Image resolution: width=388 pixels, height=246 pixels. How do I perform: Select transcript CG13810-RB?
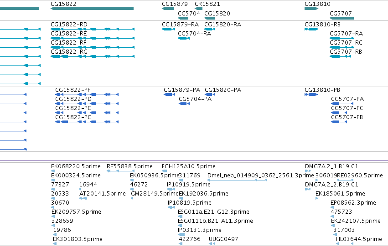(311, 29)
